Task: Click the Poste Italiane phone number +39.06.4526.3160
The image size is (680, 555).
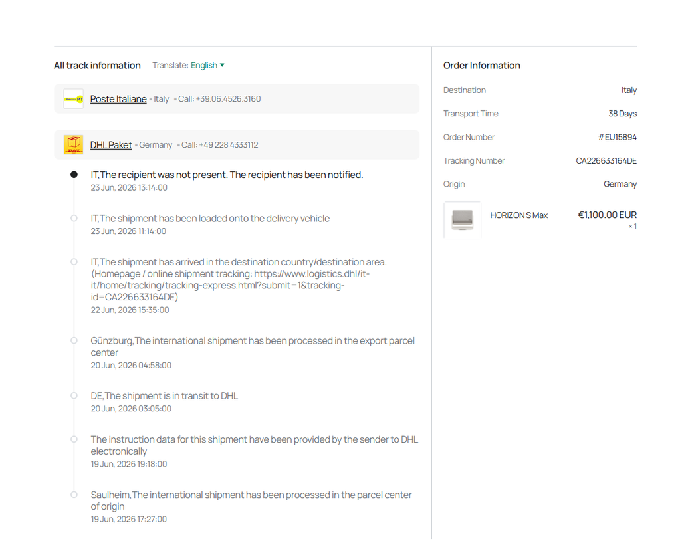Action: (x=228, y=99)
